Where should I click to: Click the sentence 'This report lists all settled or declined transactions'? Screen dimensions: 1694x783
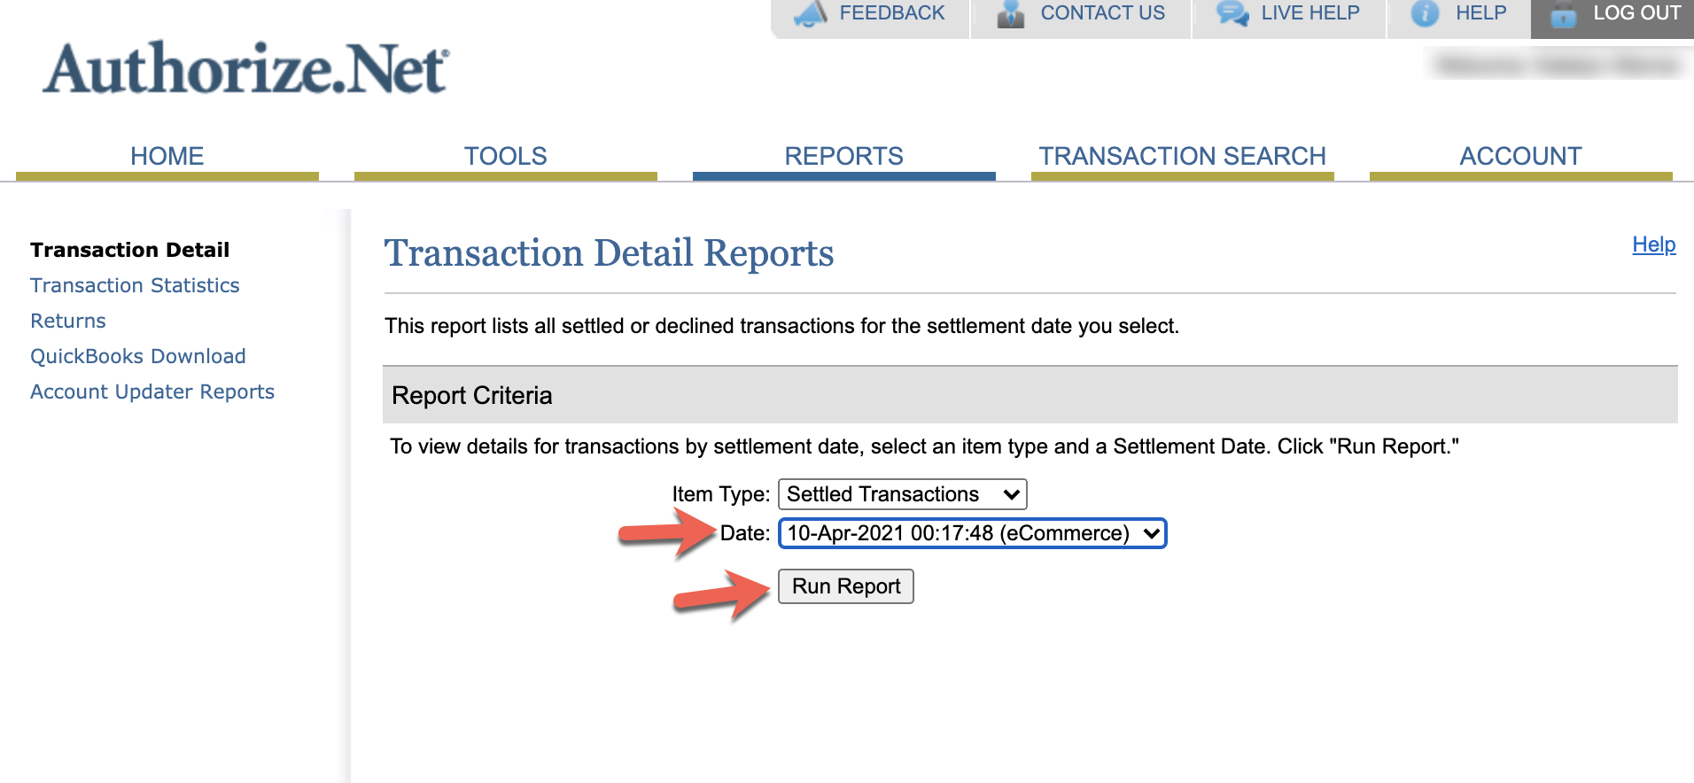point(781,326)
